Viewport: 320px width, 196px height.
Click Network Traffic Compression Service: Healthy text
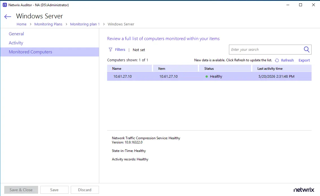tap(146, 138)
